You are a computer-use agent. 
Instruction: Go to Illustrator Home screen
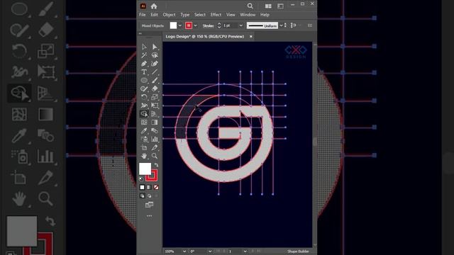click(x=154, y=6)
